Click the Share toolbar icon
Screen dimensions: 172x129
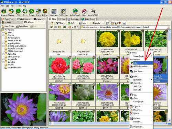[38, 12]
